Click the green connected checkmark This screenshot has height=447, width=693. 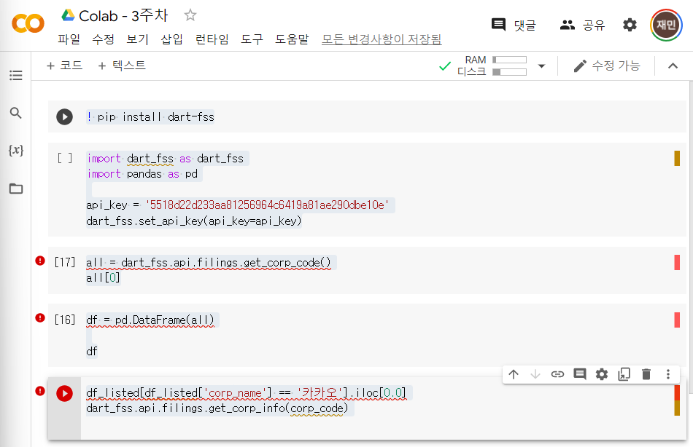pyautogui.click(x=445, y=66)
